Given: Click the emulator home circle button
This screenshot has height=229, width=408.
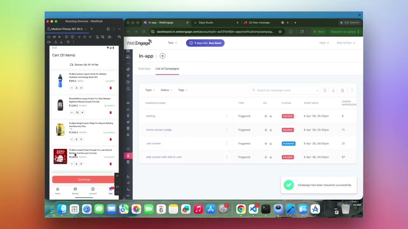Looking at the screenshot, I should [84, 37].
